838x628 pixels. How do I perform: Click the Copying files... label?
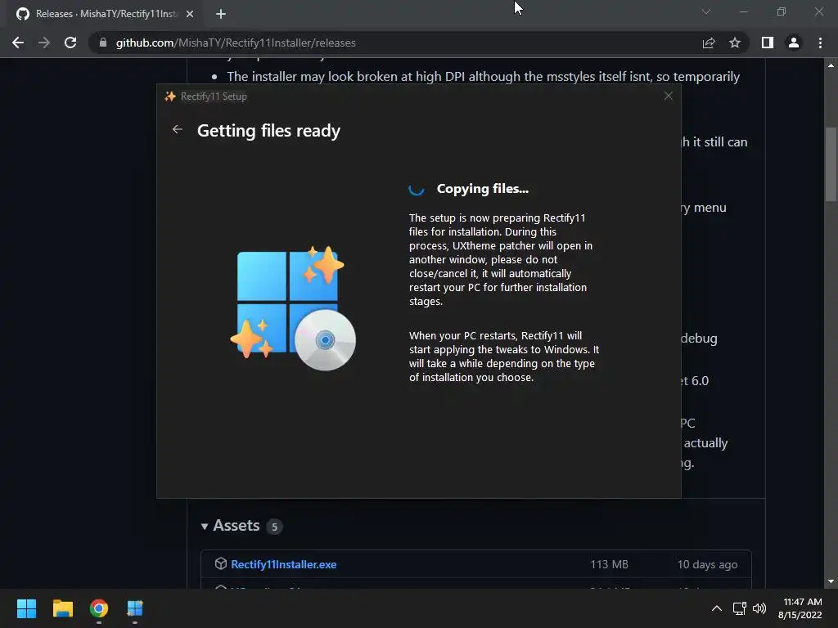483,189
